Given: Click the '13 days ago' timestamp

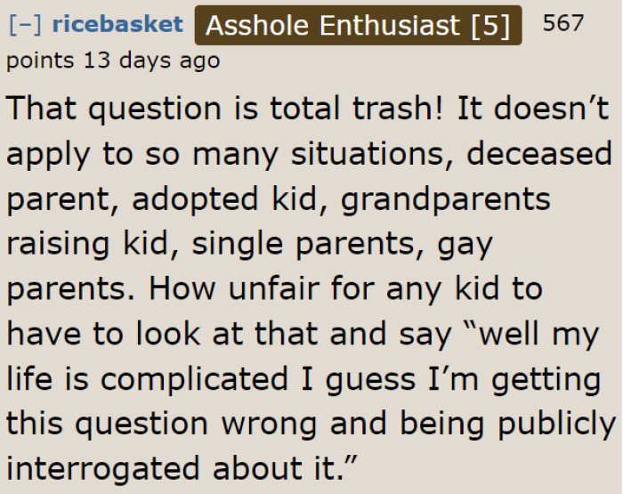Looking at the screenshot, I should click(x=152, y=61).
